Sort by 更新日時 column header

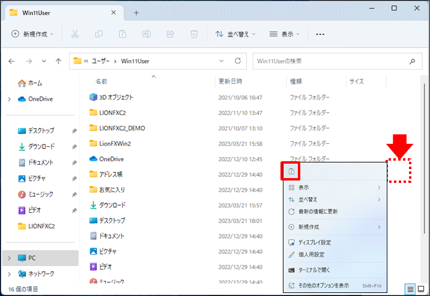coord(231,81)
